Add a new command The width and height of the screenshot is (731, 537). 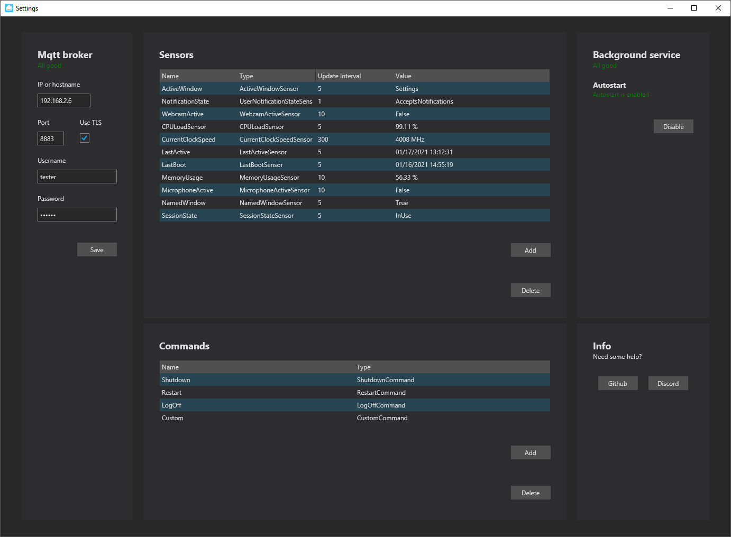tap(530, 452)
